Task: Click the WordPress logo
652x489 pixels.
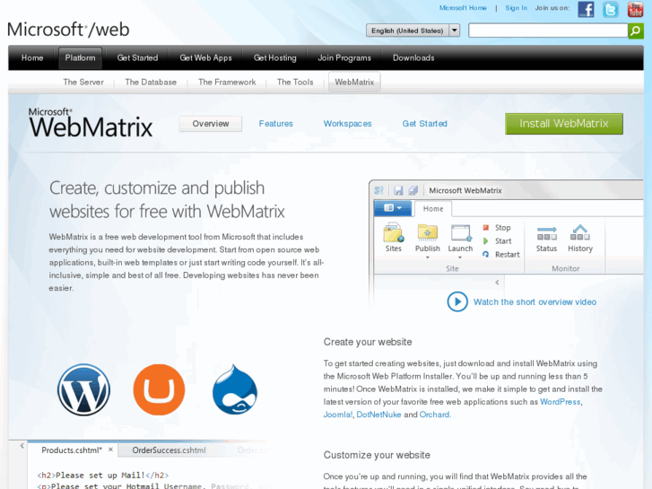Action: coord(83,389)
